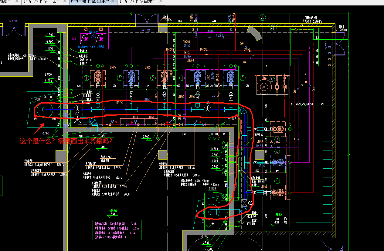Select the 1750 dimension text
384x251 pixels.
322,104
